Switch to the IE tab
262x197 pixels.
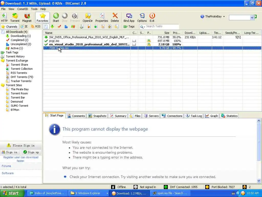pyautogui.click(x=24, y=26)
